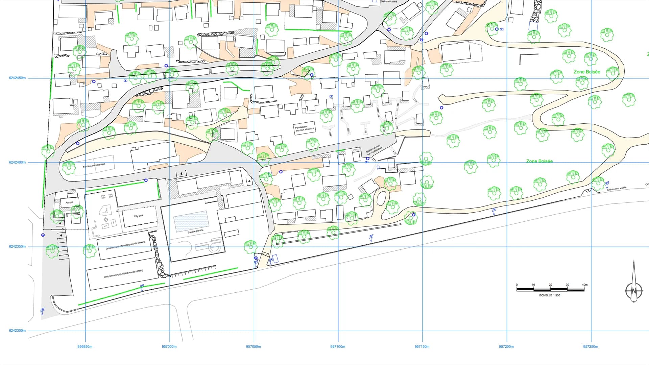Click the Fondations - Travaux en cours box
649x365 pixels.
coord(304,128)
